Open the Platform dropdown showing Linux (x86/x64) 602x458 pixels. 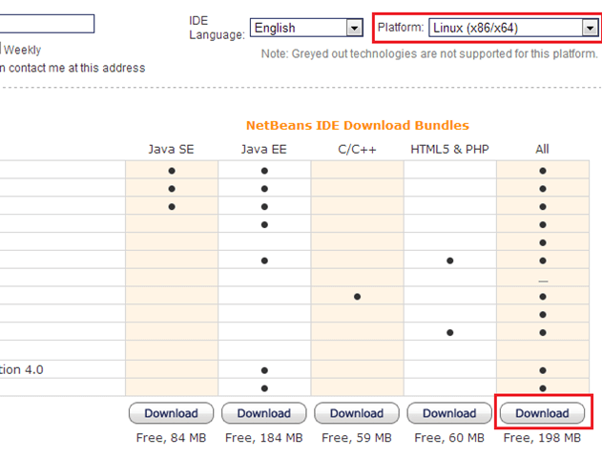pos(513,28)
